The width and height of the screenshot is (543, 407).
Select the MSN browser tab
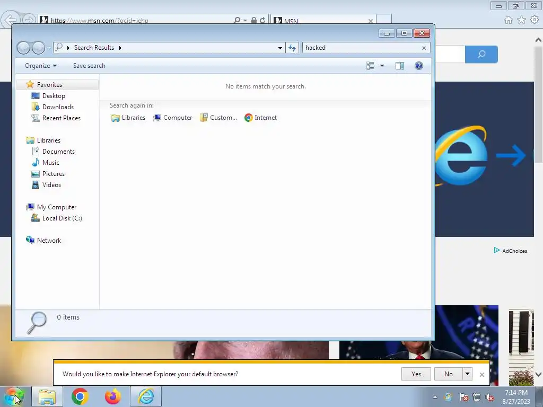322,21
